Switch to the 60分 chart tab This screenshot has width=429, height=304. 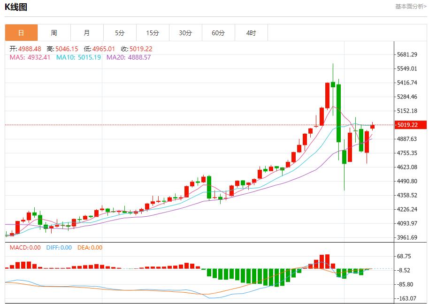tap(218, 33)
